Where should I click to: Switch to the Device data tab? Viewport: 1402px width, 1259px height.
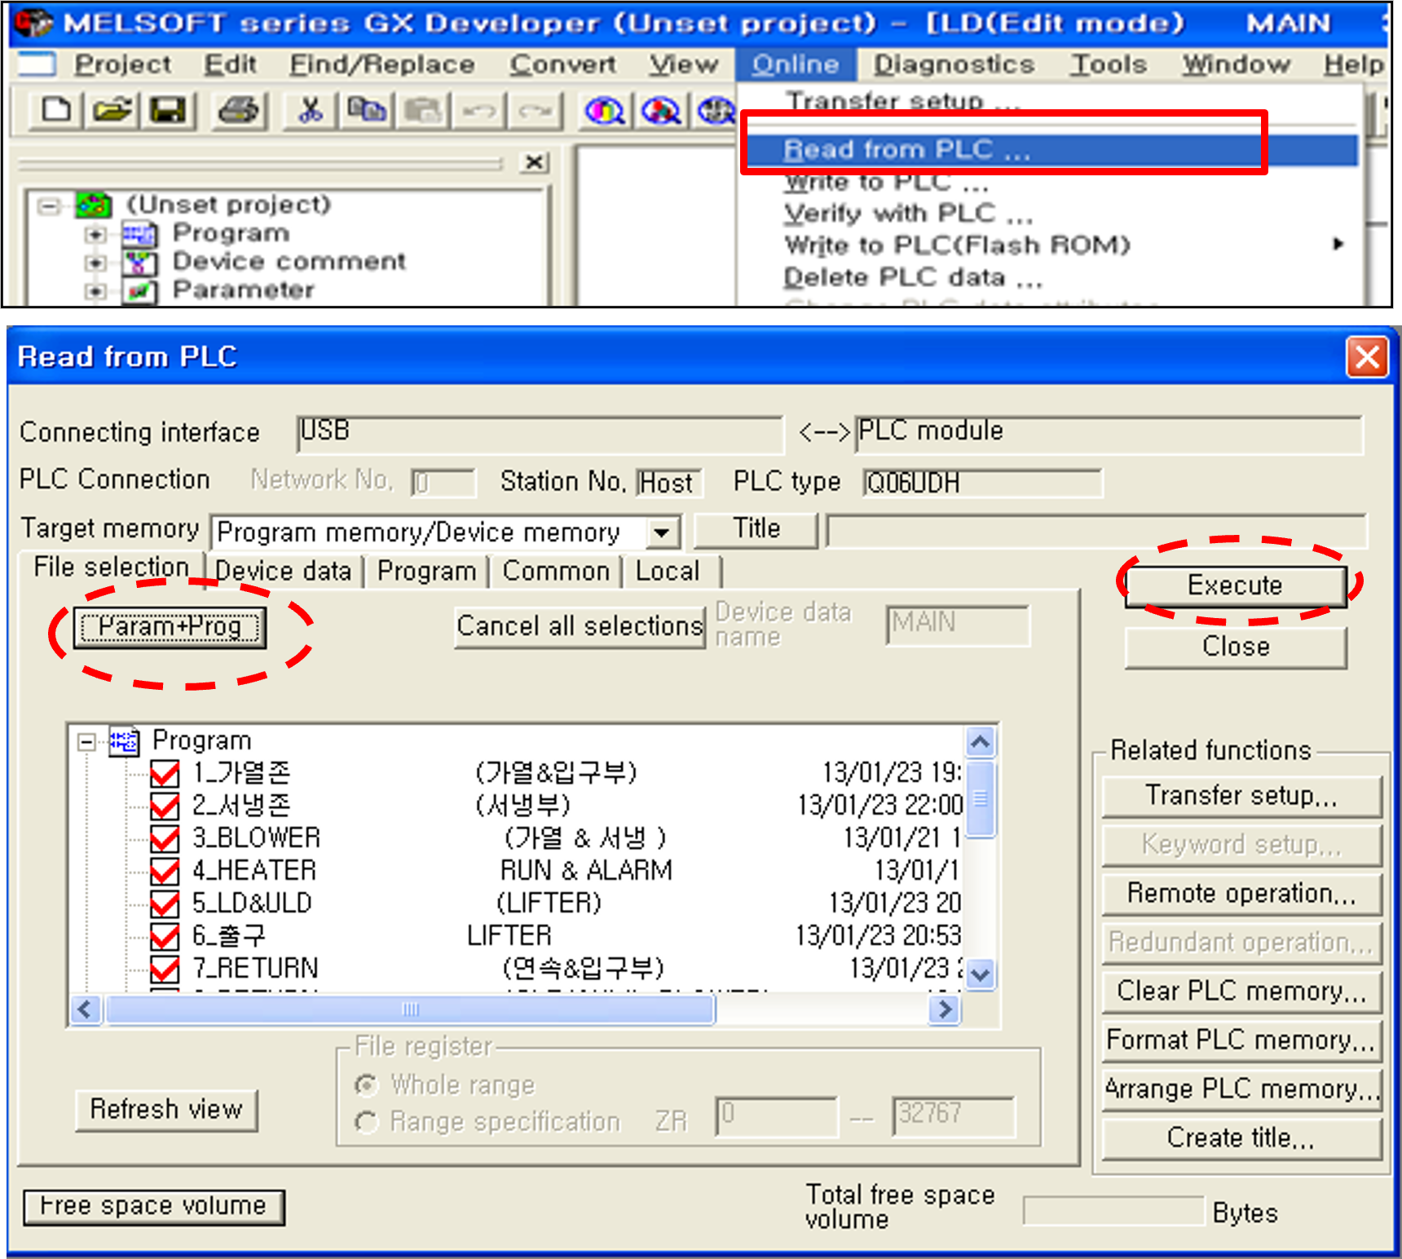pos(283,571)
